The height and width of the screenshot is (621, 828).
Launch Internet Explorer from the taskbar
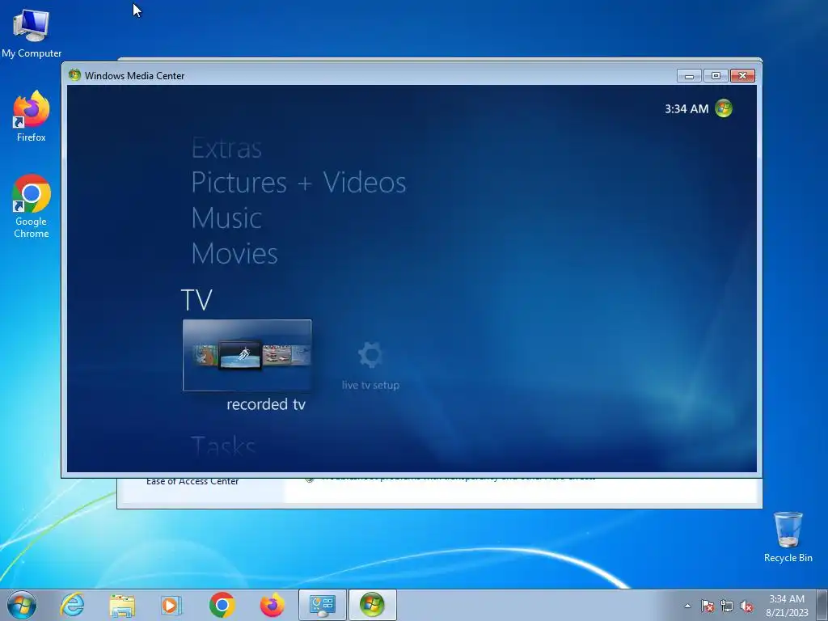[x=72, y=605]
